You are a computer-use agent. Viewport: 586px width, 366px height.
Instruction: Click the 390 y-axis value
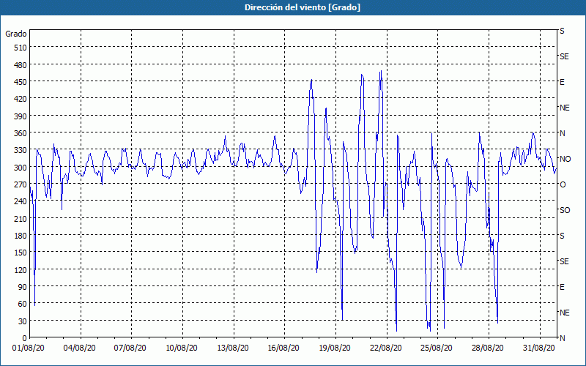(x=21, y=116)
